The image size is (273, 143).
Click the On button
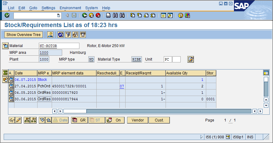click(115, 120)
